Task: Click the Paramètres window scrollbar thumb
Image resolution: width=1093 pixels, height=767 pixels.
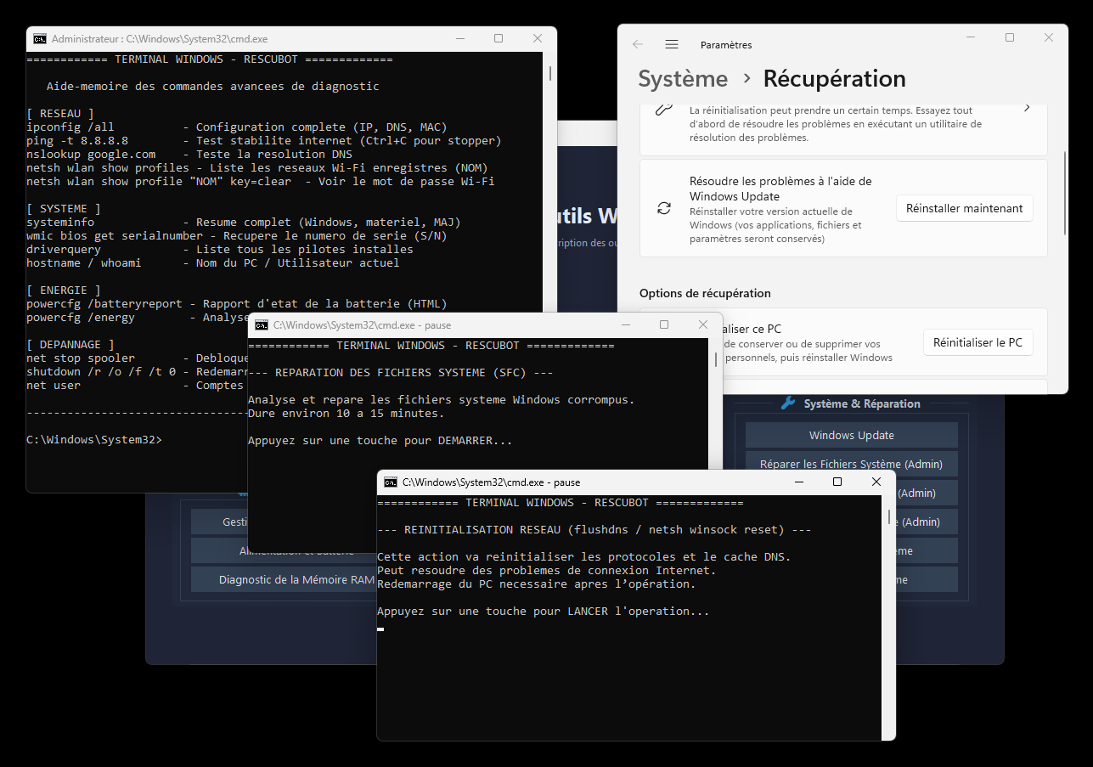Action: coord(1065,193)
